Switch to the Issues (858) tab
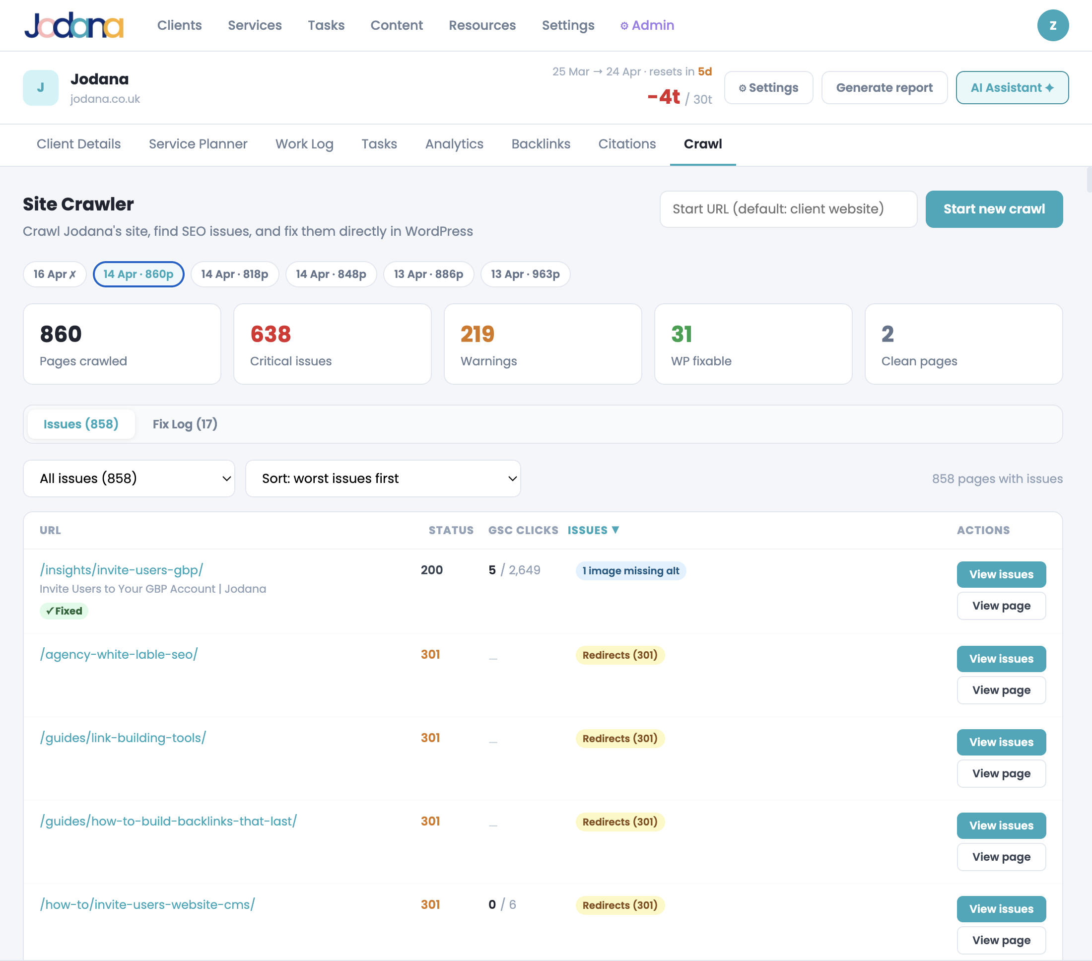This screenshot has height=961, width=1092. click(81, 424)
